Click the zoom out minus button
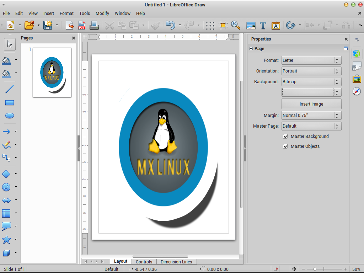Screen dimensions: 364x273 303,269
